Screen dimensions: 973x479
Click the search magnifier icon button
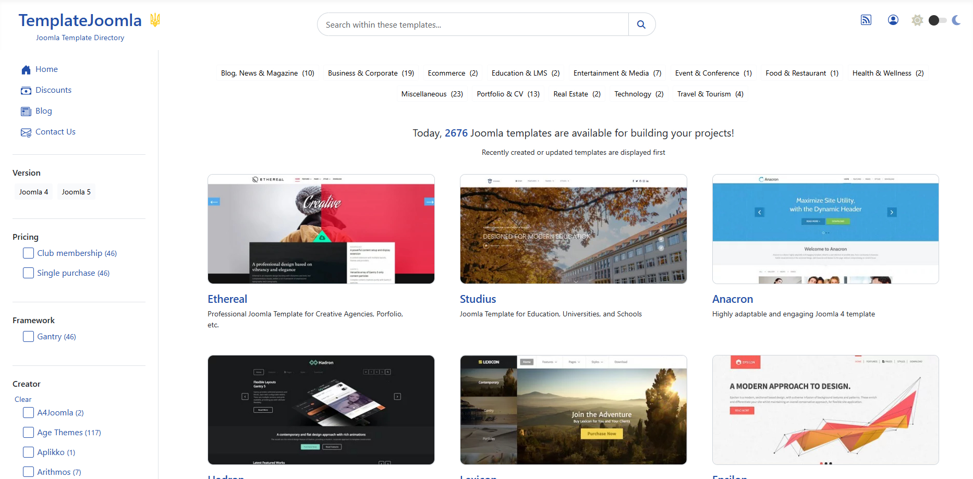[x=641, y=24]
